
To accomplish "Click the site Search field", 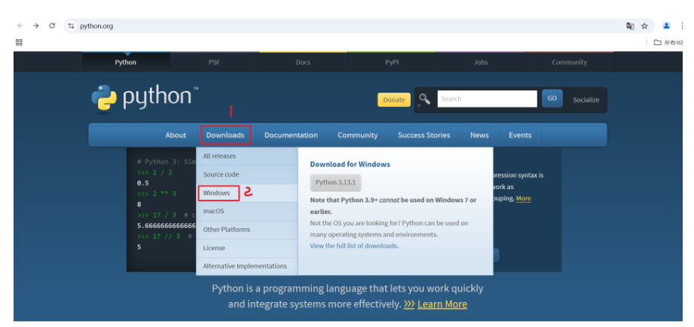I will click(x=487, y=99).
